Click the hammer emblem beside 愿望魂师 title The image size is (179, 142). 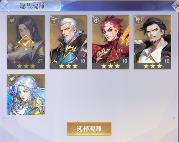[x=5, y=6]
